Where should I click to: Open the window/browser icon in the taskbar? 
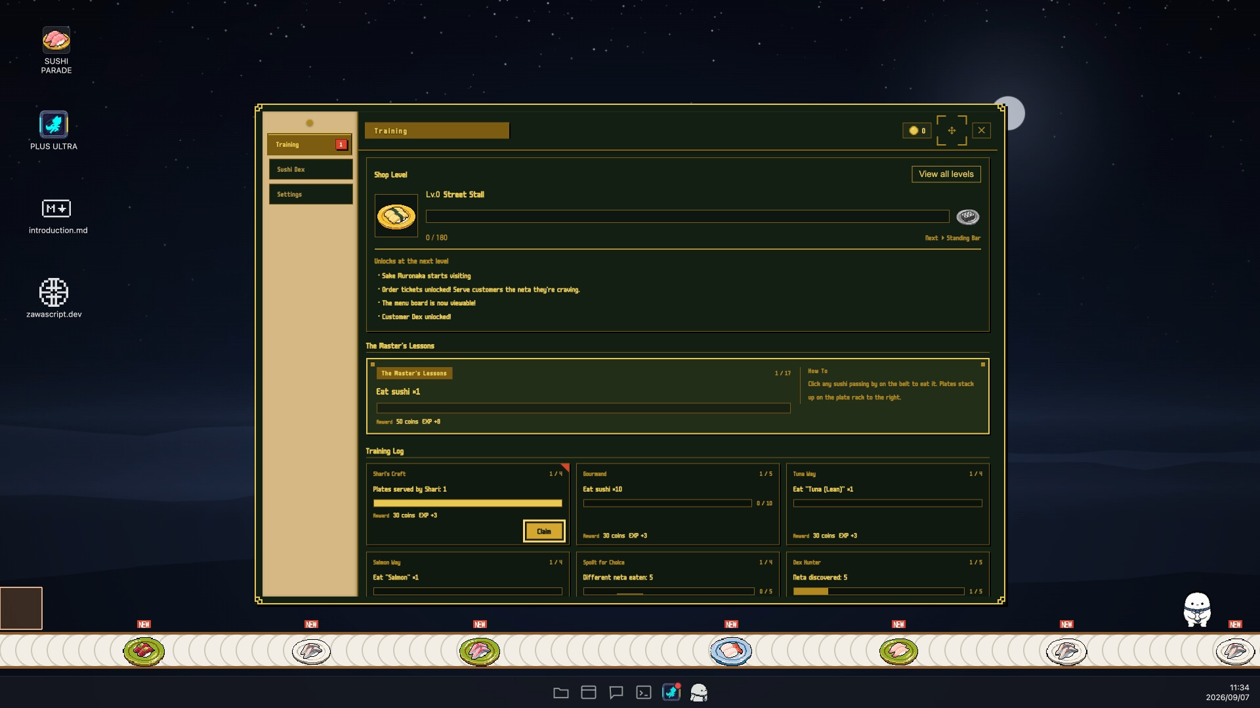tap(589, 692)
